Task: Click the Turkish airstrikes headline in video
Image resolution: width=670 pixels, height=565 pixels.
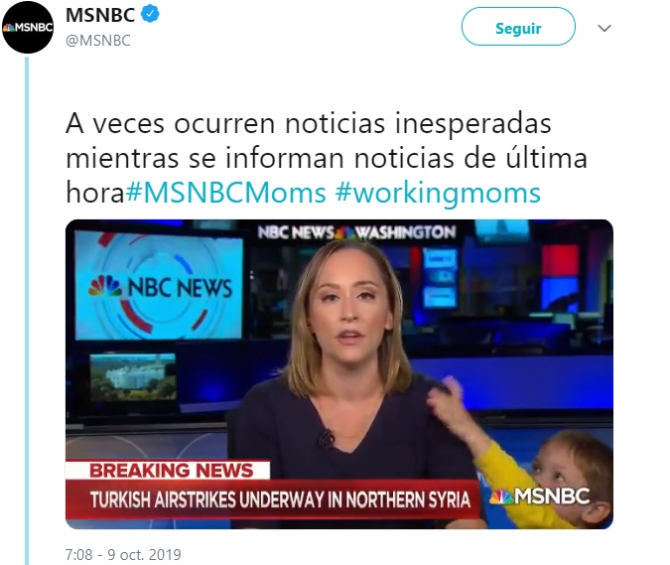Action: pyautogui.click(x=280, y=499)
